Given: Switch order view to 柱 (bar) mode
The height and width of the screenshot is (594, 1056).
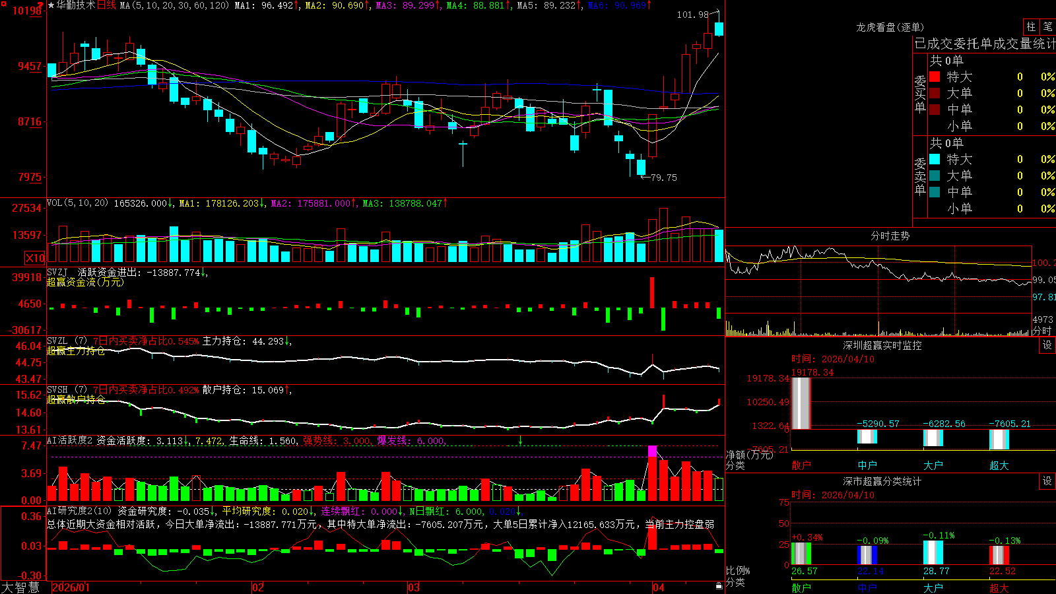Looking at the screenshot, I should [x=1031, y=26].
